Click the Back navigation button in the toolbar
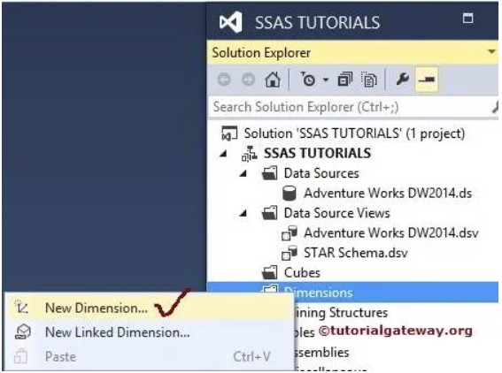This screenshot has width=502, height=373. [x=224, y=80]
